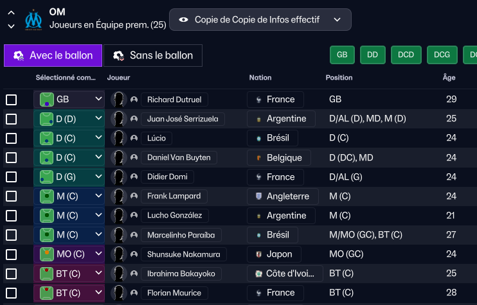Click the green DCD position button
The width and height of the screenshot is (477, 305).
406,55
